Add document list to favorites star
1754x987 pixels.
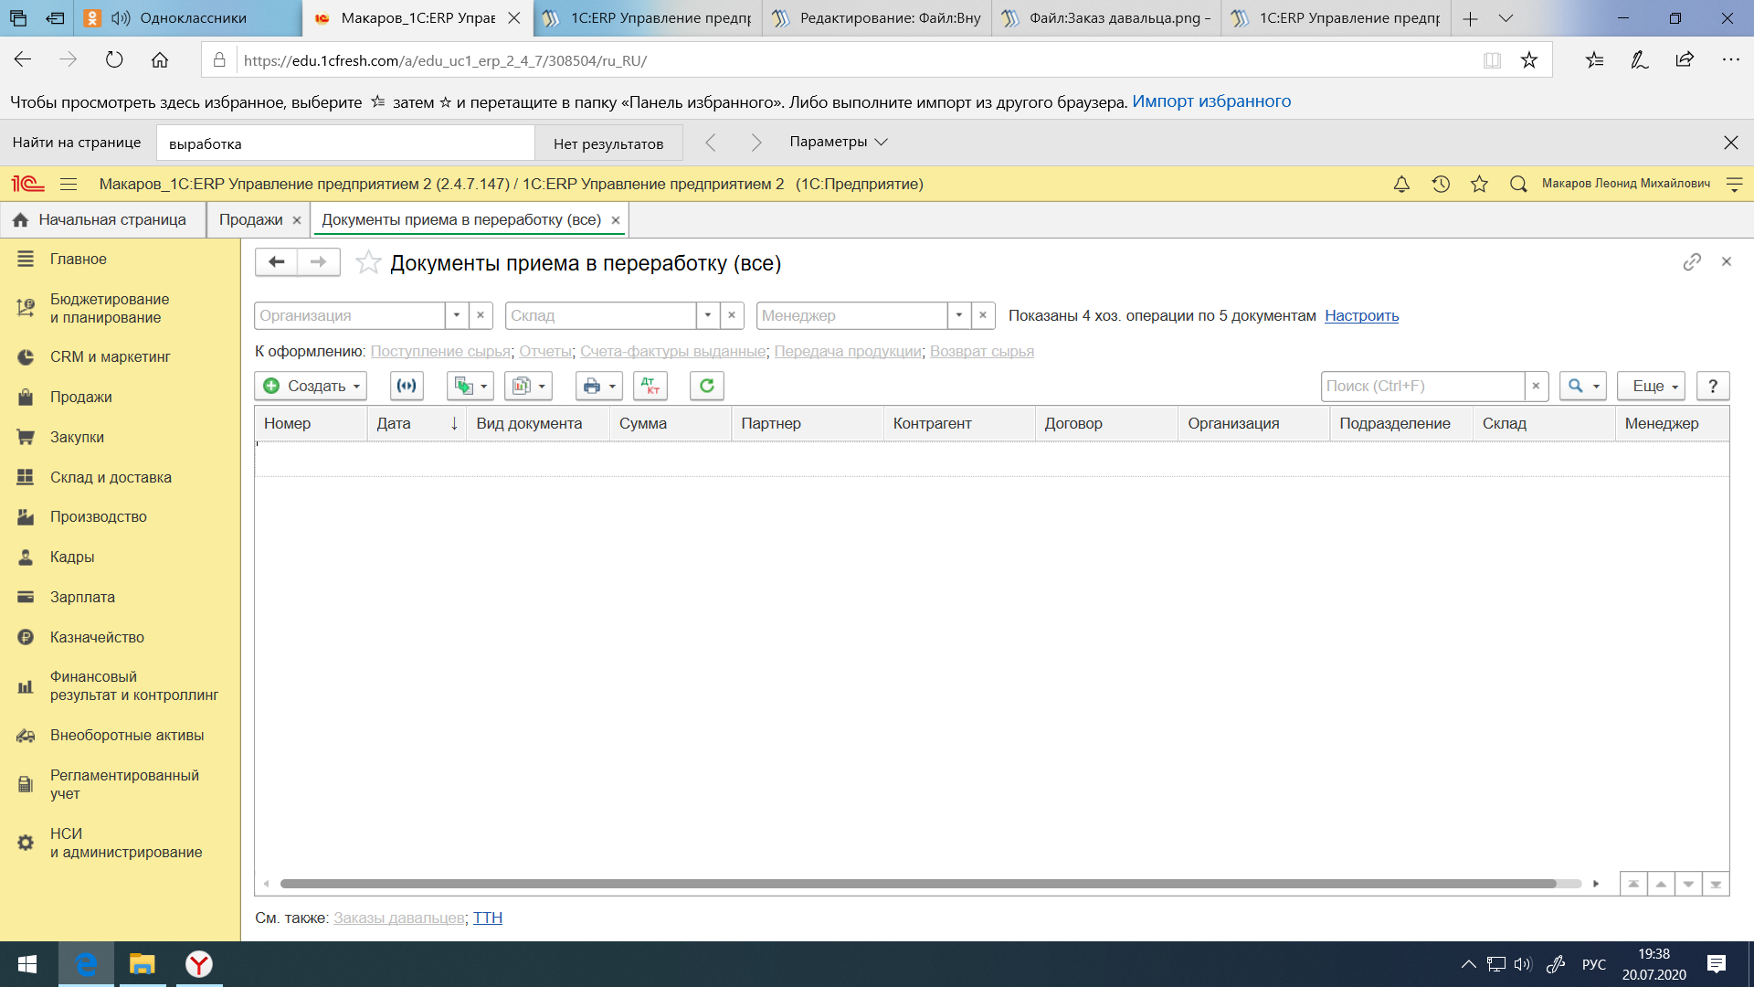pos(368,263)
